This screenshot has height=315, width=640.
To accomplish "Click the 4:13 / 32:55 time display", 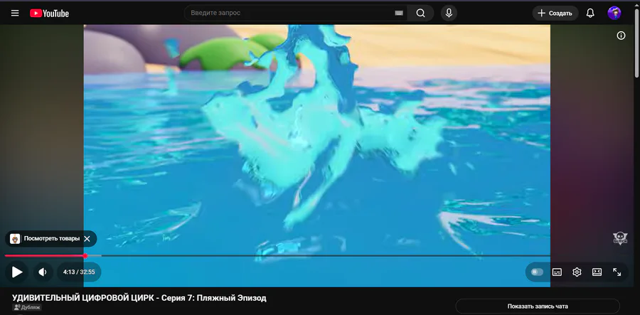I will [x=79, y=272].
